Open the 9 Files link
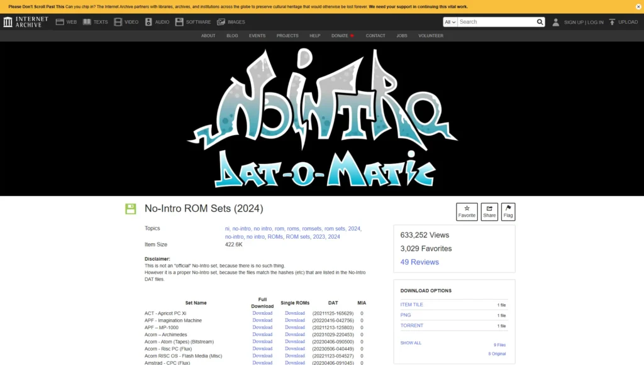Image resolution: width=644 pixels, height=365 pixels. pos(499,345)
